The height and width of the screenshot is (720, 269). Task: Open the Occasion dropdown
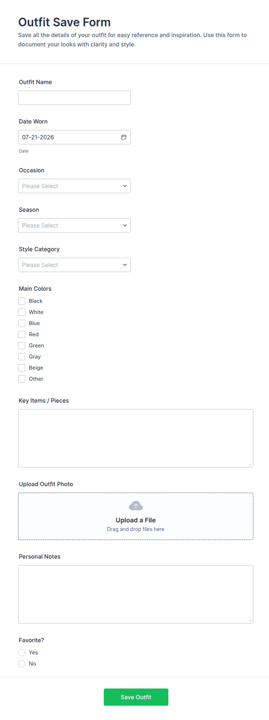[x=74, y=186]
